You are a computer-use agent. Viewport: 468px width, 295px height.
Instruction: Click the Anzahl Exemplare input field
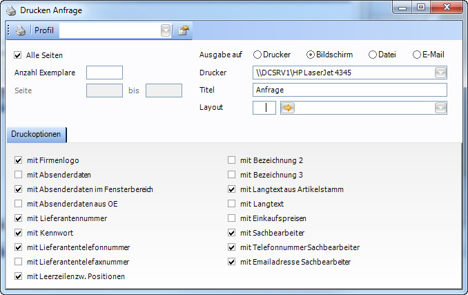pos(104,73)
